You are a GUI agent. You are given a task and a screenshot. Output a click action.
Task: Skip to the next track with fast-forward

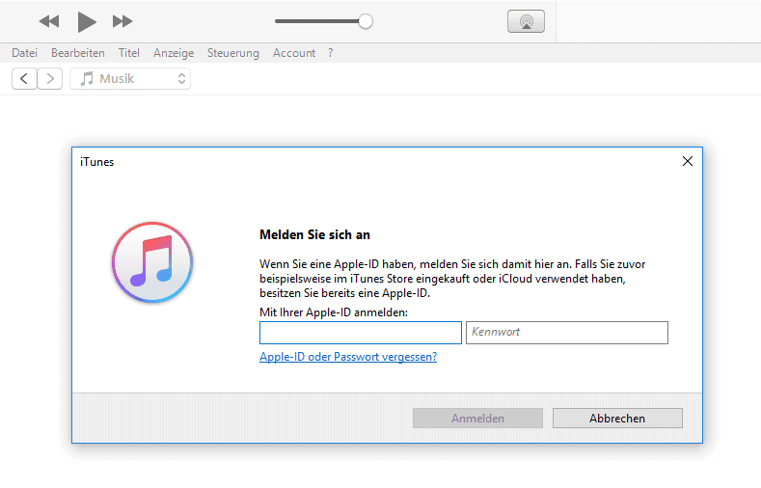(x=122, y=21)
